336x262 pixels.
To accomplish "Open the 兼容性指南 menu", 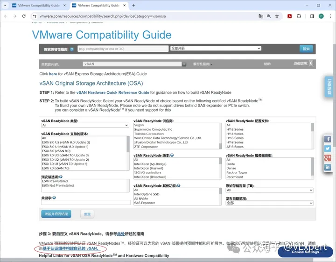I will coord(203,64).
